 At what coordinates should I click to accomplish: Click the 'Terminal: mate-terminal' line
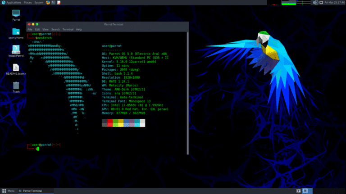(123, 97)
